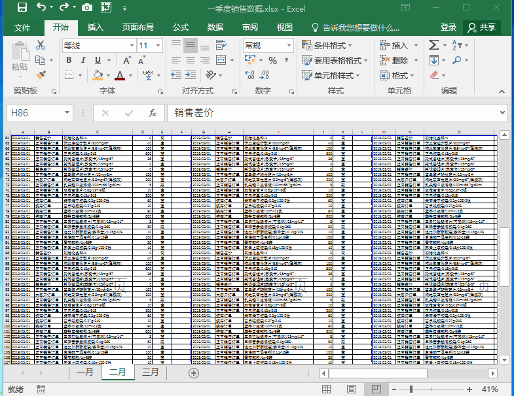Screen dimensions: 514x396
Task: Click the Format Painter brush icon
Action: pyautogui.click(x=41, y=76)
